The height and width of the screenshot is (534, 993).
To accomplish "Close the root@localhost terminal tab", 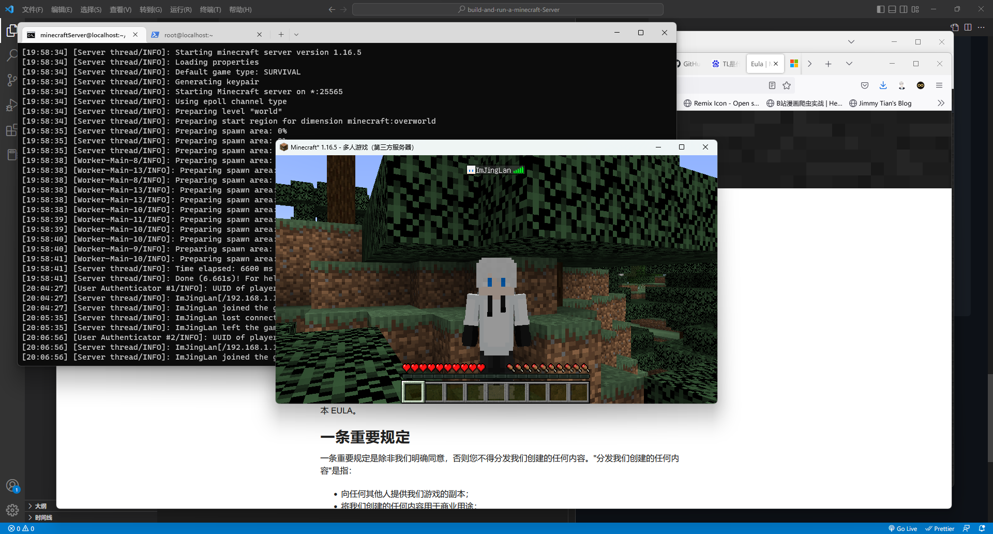I will click(259, 35).
